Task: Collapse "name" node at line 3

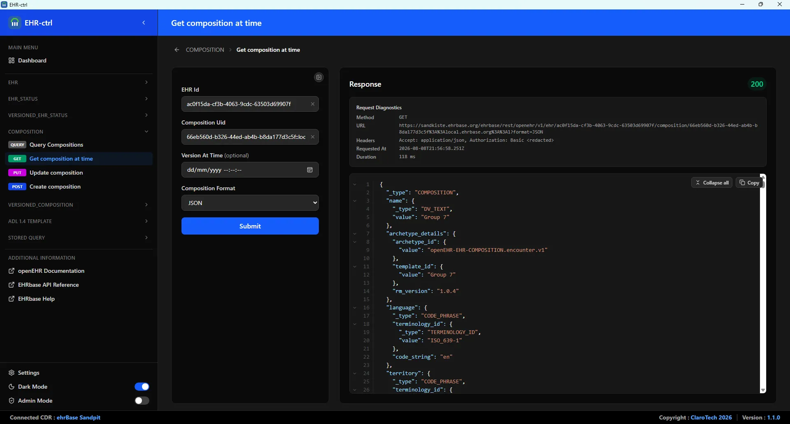Action: click(x=355, y=201)
